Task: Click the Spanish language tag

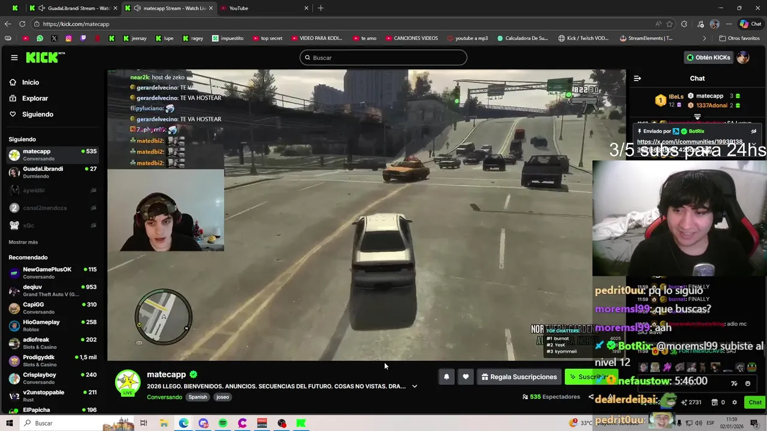Action: pyautogui.click(x=197, y=397)
